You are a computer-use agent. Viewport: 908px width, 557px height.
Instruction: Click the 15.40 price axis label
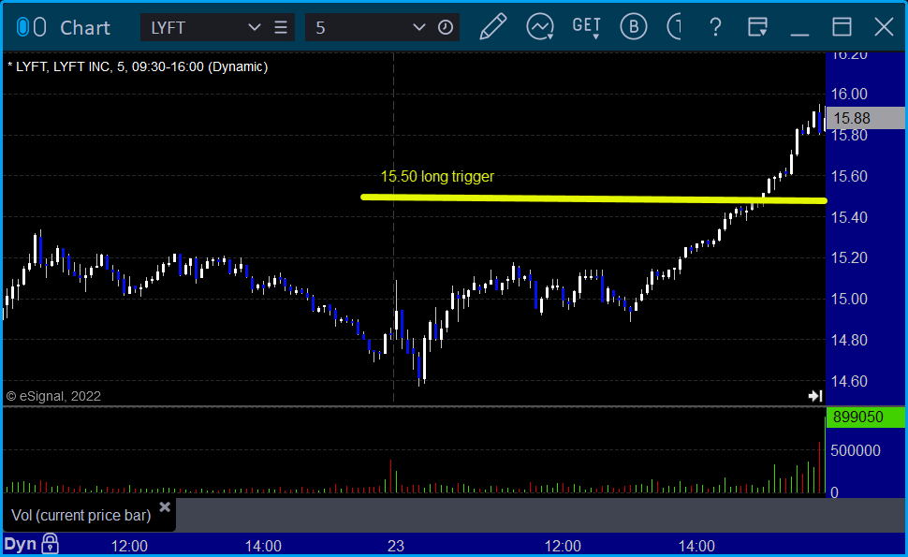click(x=849, y=217)
